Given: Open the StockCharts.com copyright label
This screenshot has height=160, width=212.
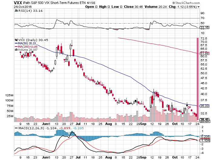Looking at the screenshot, I should [x=186, y=3].
